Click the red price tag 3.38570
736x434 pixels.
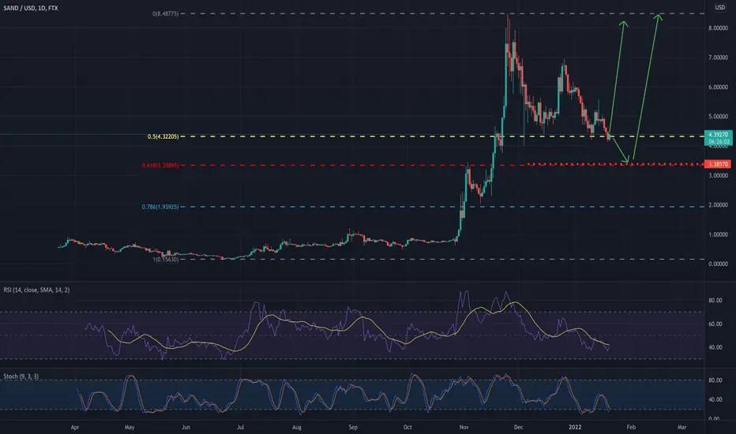pyautogui.click(x=718, y=164)
